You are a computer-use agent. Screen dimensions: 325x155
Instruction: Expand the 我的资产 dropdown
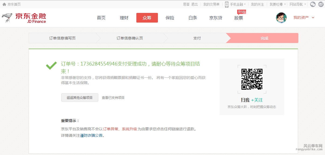pos(304,18)
